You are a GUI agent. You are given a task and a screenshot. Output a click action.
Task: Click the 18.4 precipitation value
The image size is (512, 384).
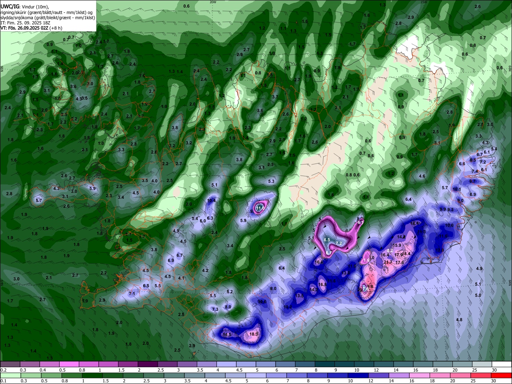point(407,254)
